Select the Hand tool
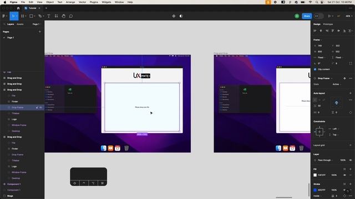355x199 pixels. tap(64, 16)
